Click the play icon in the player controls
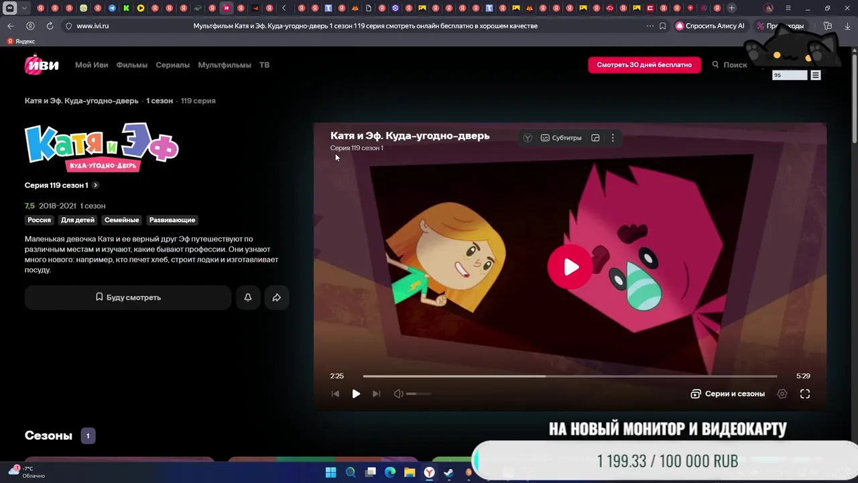Screen dimensions: 858x483 click(356, 394)
